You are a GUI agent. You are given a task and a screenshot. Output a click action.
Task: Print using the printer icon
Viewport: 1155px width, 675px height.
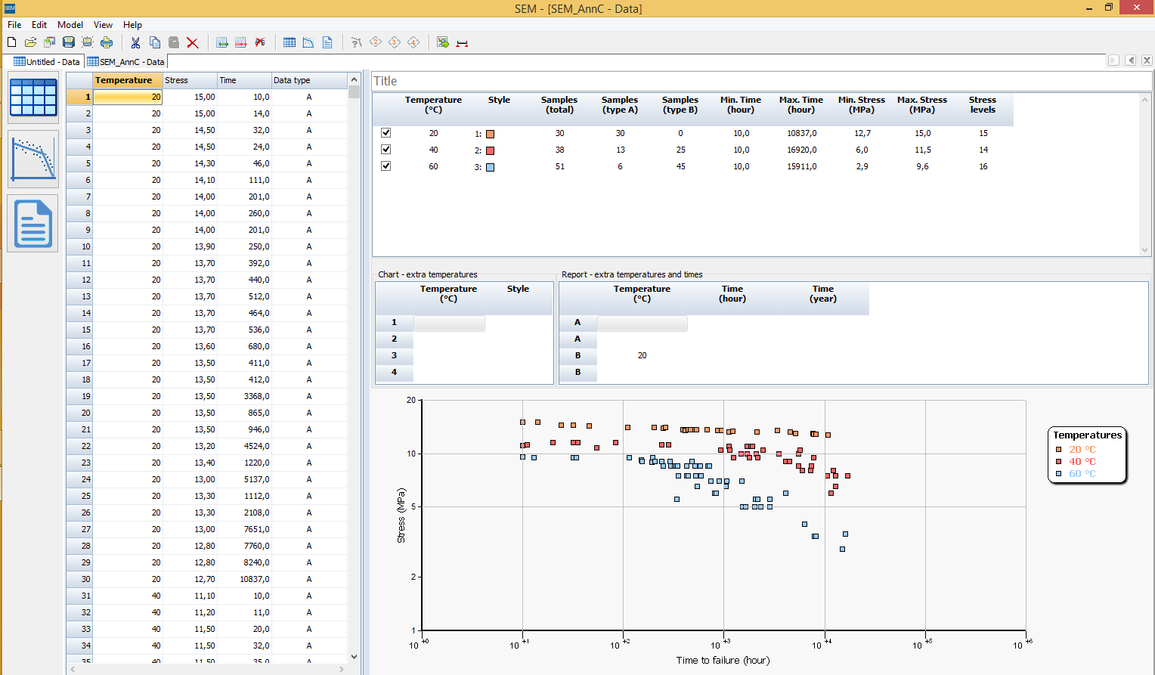pos(107,42)
